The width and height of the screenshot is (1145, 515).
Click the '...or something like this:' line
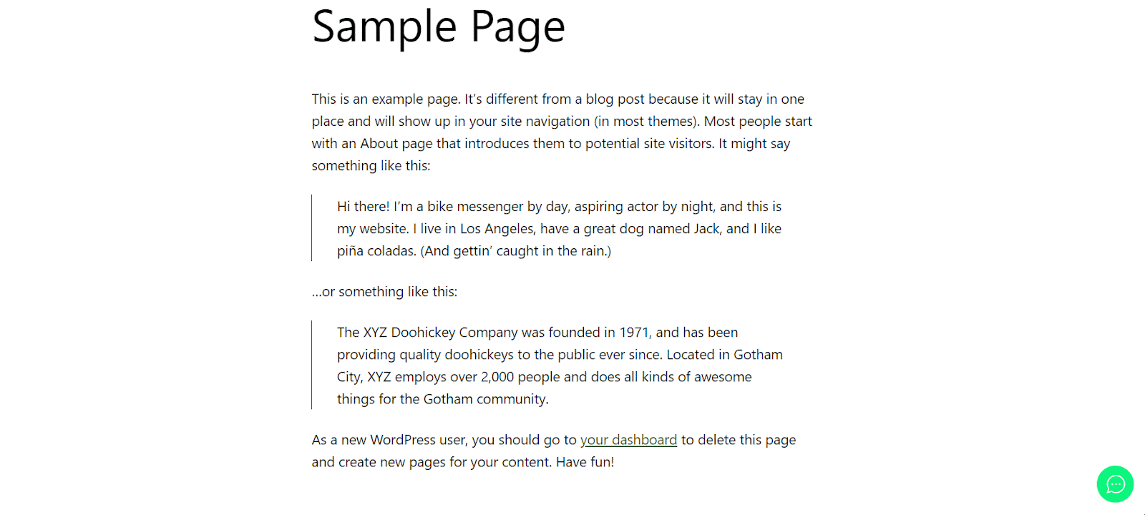384,291
